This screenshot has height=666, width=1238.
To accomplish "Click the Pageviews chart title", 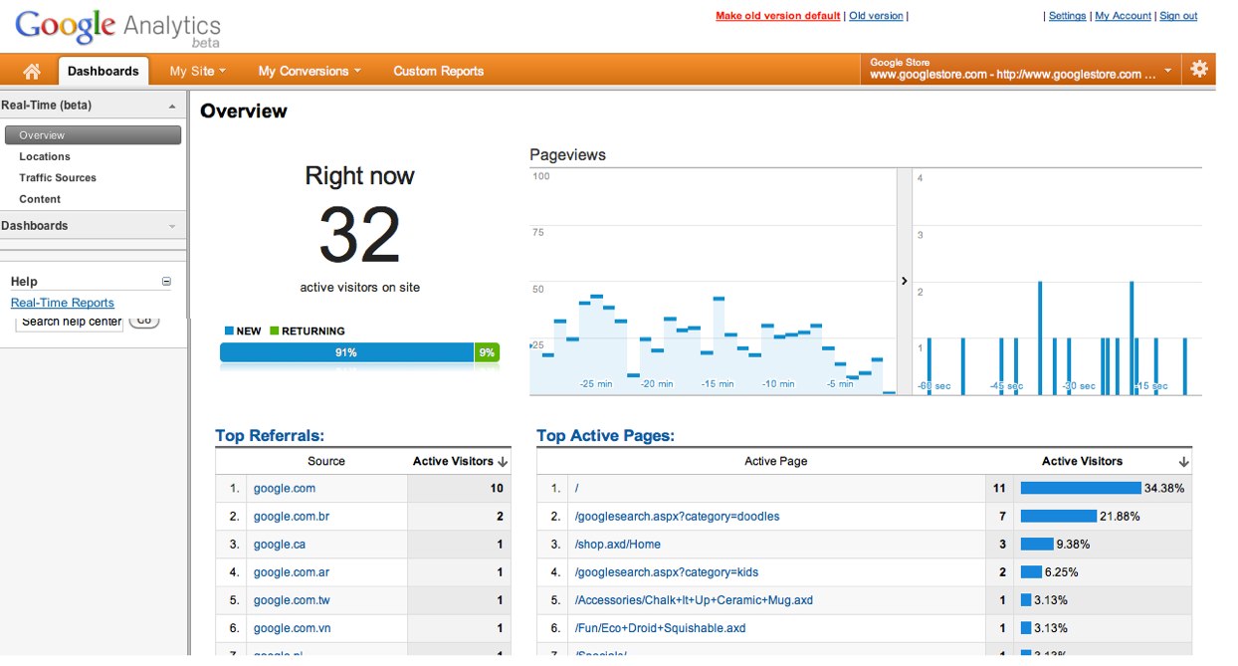I will [567, 154].
